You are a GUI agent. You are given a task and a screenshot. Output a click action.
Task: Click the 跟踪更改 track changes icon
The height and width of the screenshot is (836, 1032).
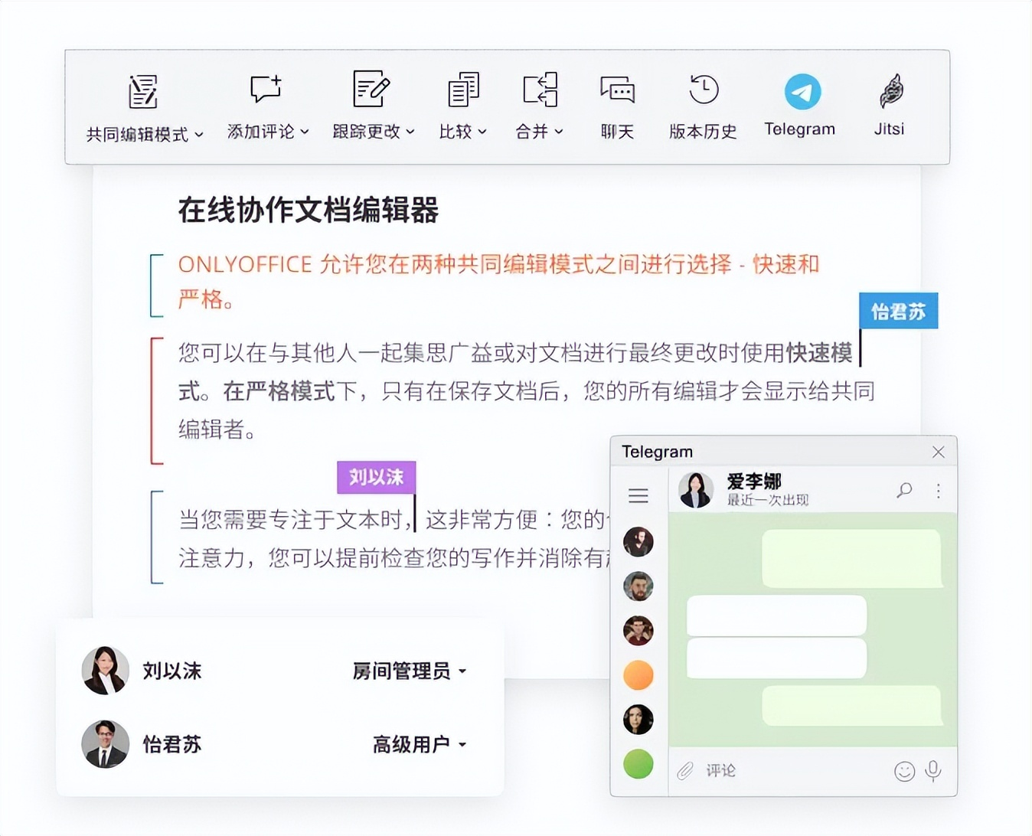[x=371, y=89]
